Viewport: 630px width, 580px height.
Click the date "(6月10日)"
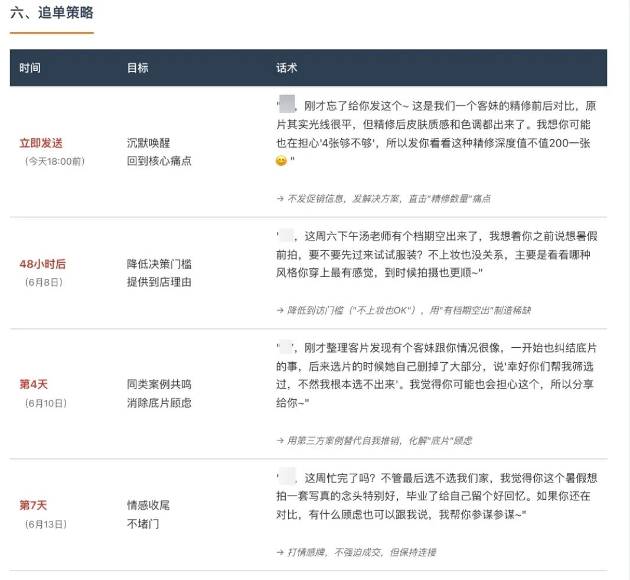[46, 403]
